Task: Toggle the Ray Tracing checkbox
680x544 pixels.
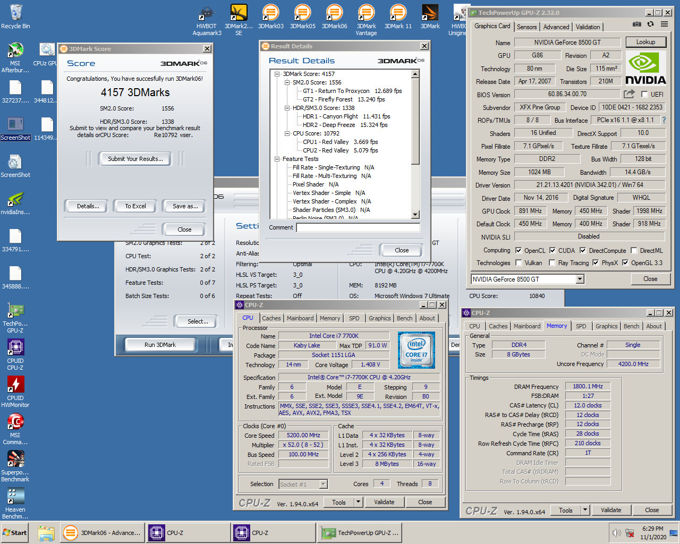Action: pos(552,262)
